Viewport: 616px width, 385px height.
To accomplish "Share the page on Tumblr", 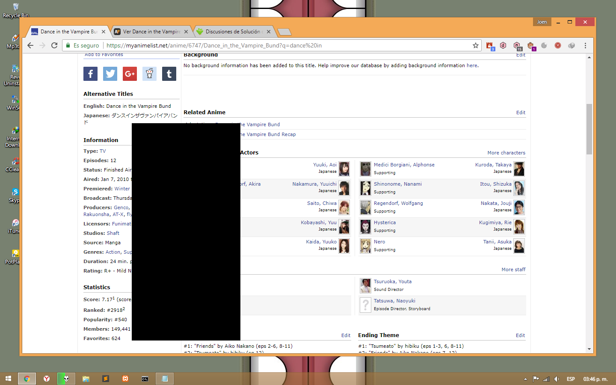I will [x=169, y=74].
